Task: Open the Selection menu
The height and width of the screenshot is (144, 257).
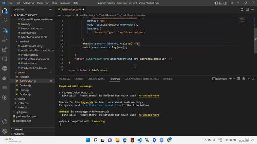Action: click(x=29, y=3)
